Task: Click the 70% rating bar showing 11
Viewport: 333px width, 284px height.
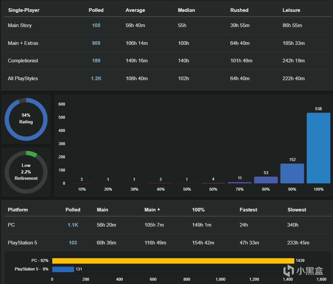Action: coord(240,183)
